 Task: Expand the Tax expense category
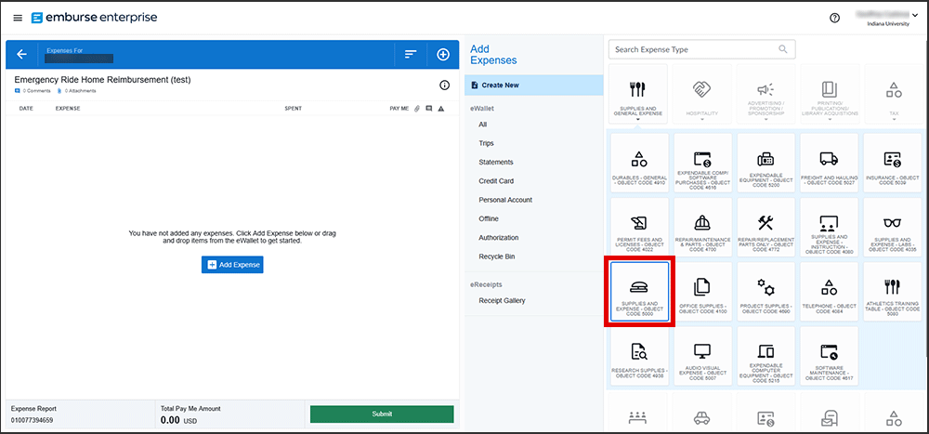[893, 98]
